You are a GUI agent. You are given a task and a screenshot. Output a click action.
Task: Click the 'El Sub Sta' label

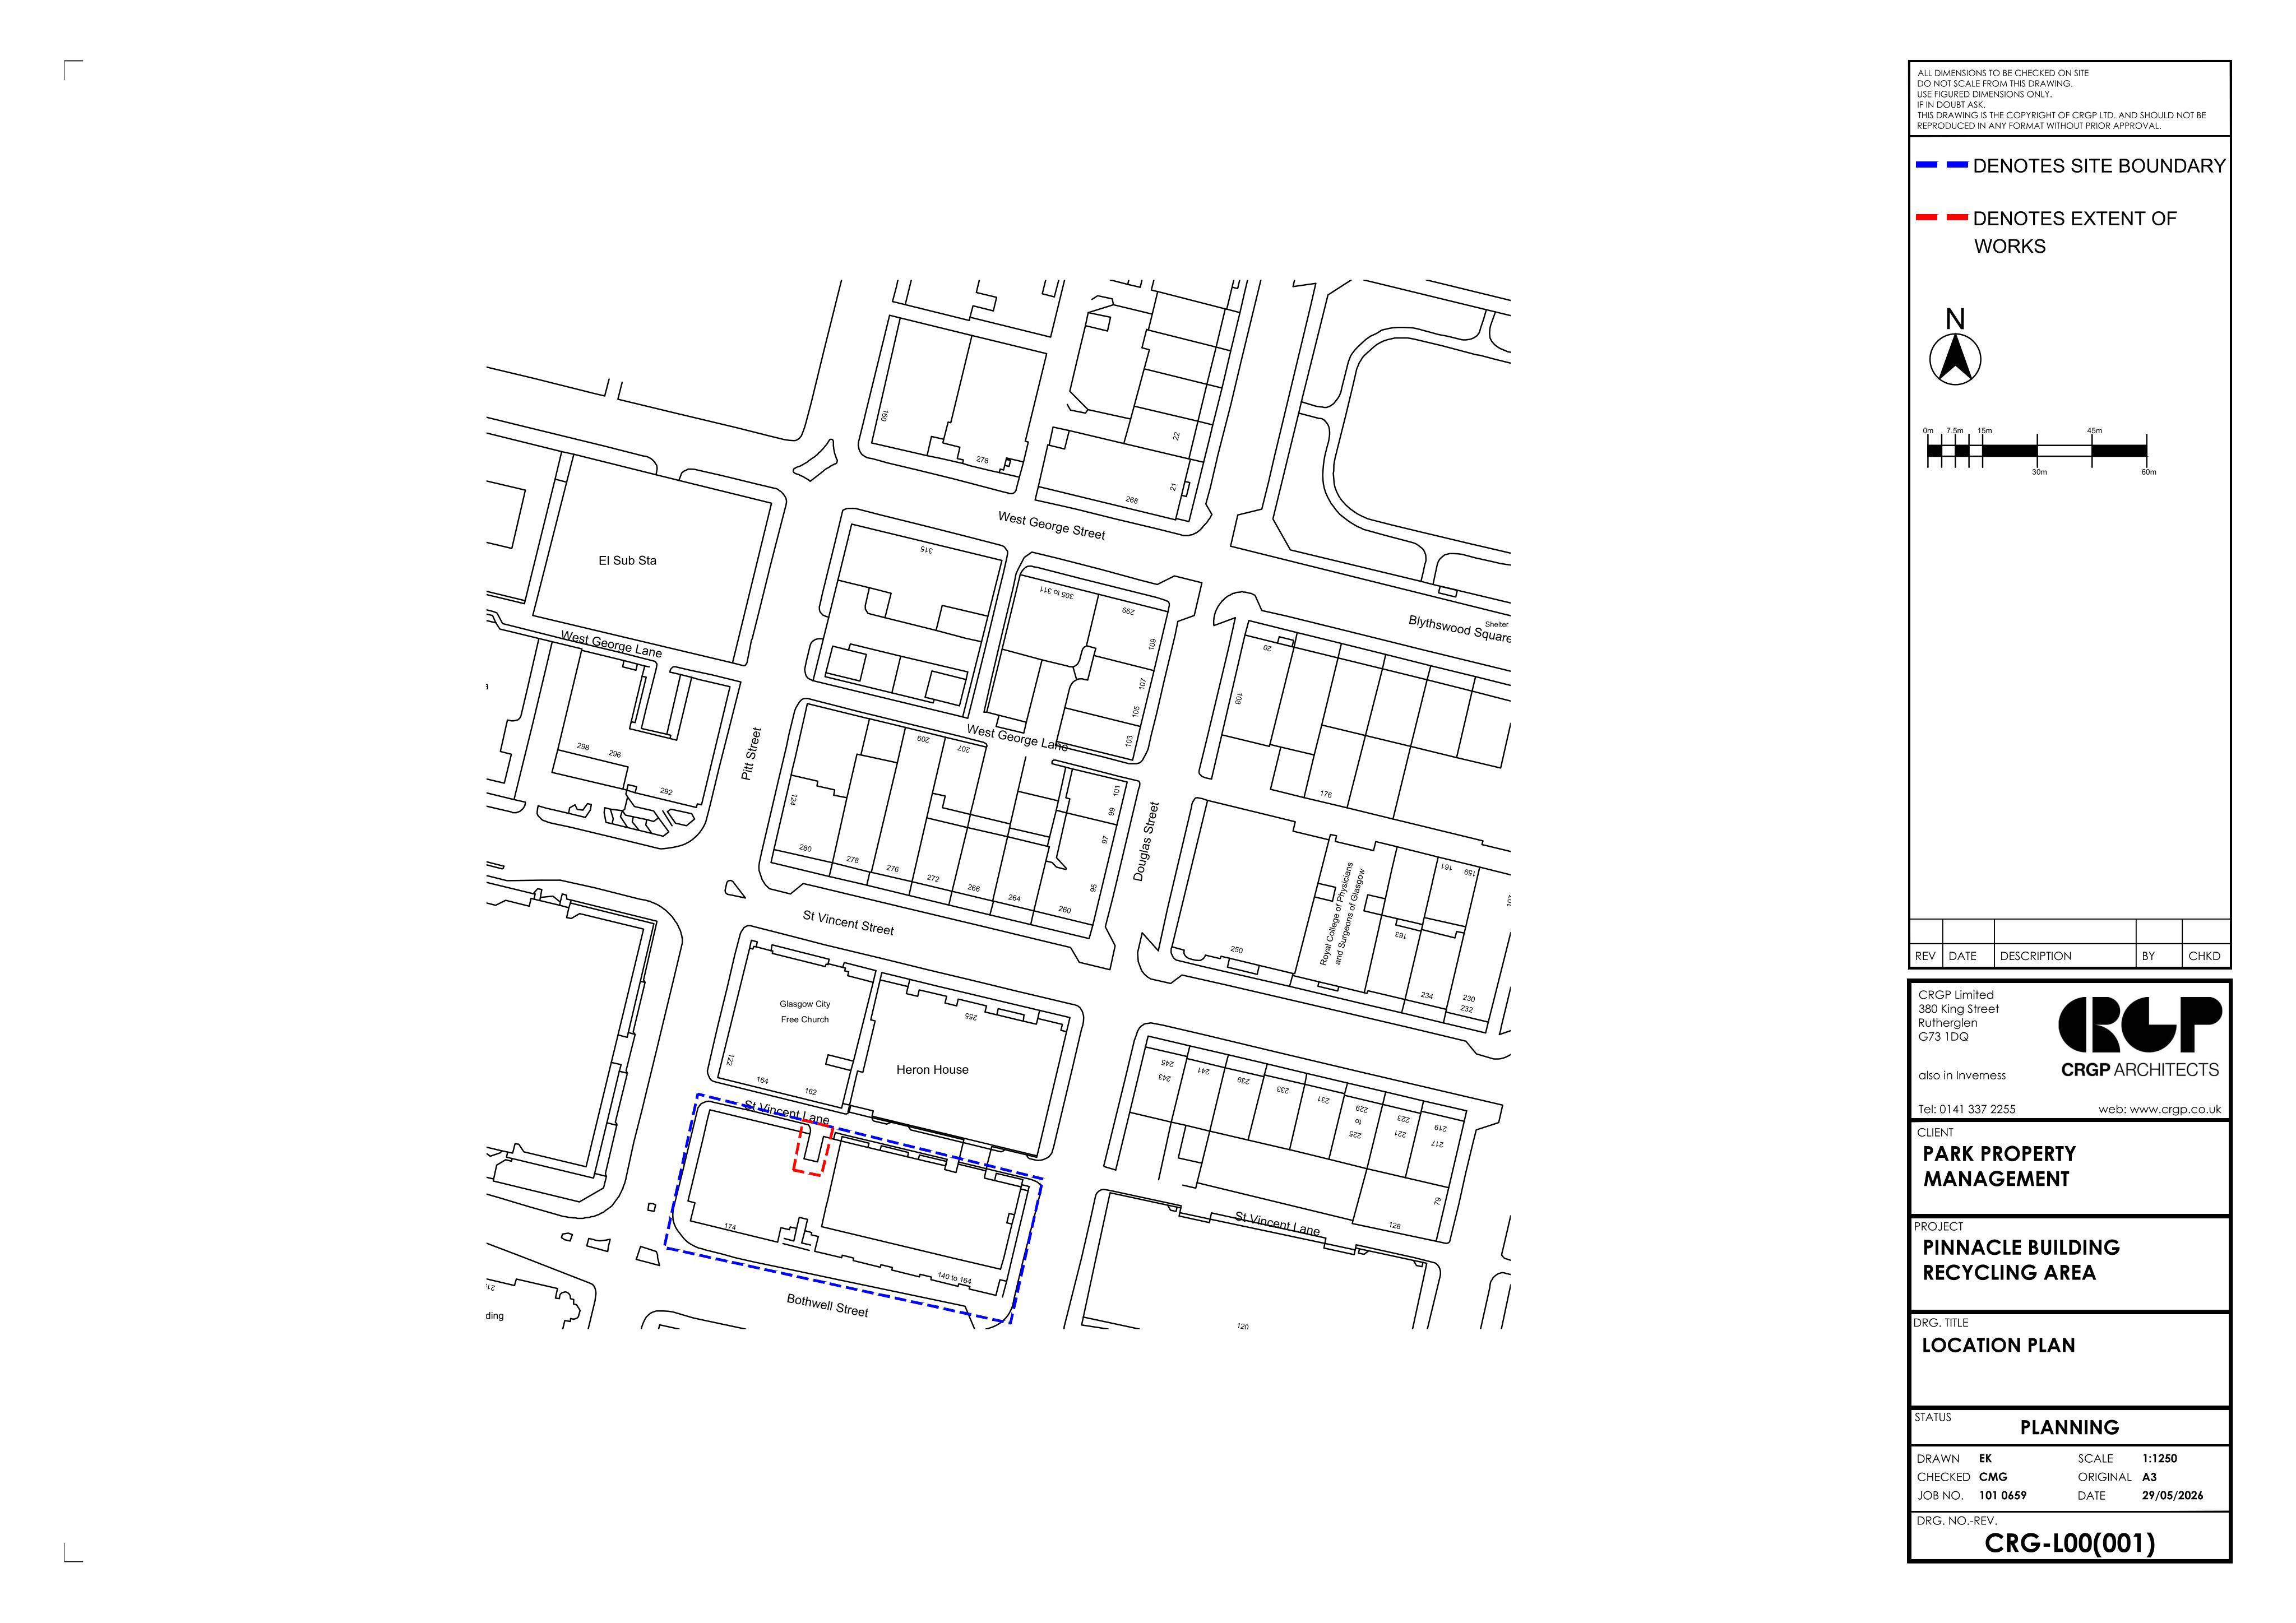point(627,561)
